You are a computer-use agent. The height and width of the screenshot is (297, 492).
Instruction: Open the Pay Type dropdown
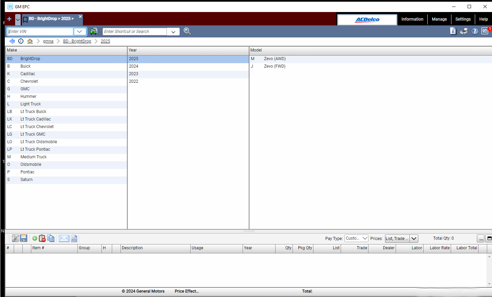tap(356, 238)
